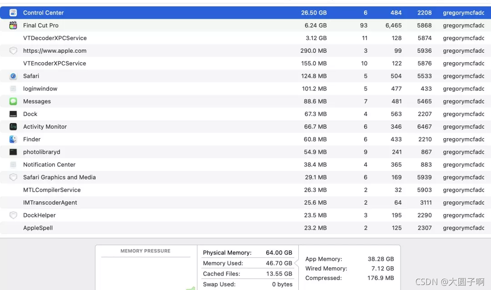The width and height of the screenshot is (491, 290).
Task: Click the black Dock process icon
Action: [13, 114]
